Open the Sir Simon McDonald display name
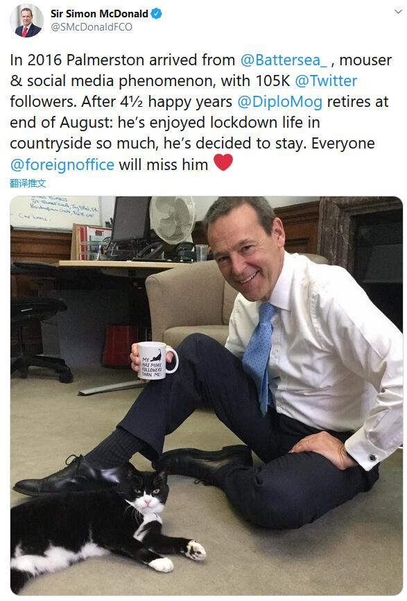 pos(99,14)
